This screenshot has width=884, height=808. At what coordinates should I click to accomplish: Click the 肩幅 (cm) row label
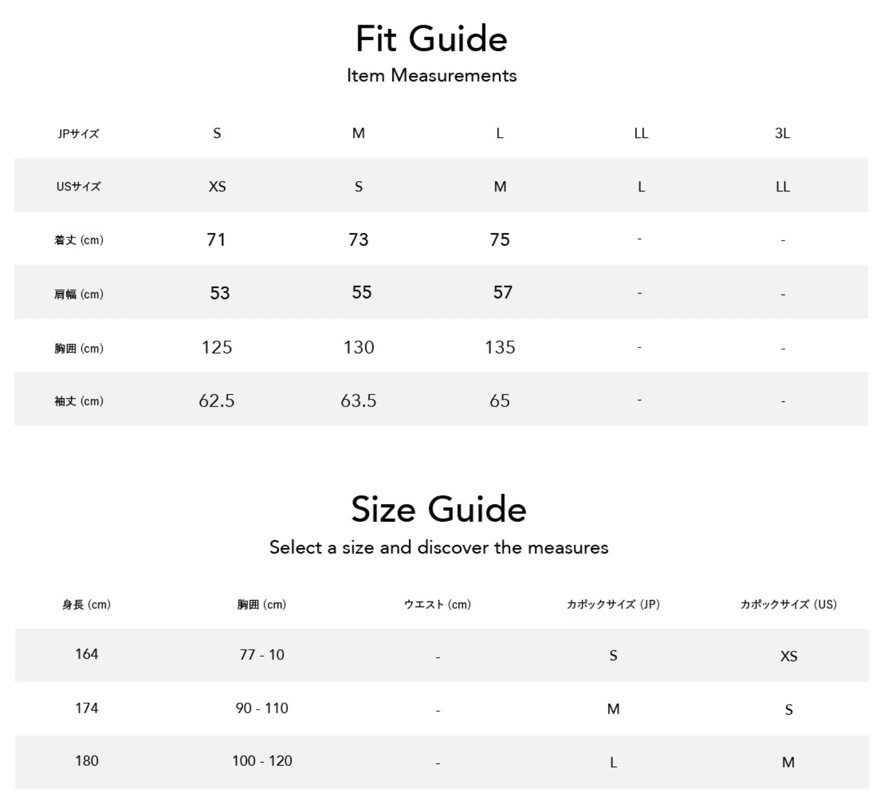click(79, 295)
